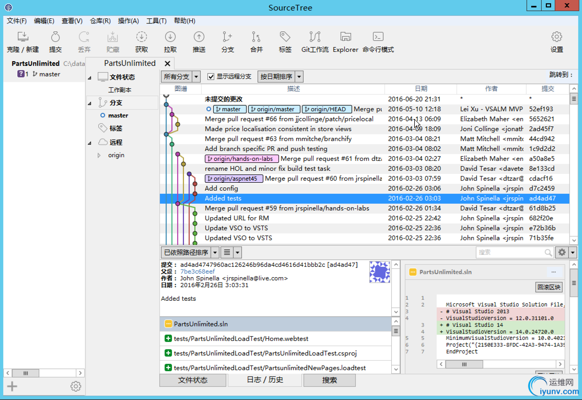Image resolution: width=582 pixels, height=400 pixels.
Task: Click the Pull (拉取) toolbar icon
Action: (x=170, y=42)
